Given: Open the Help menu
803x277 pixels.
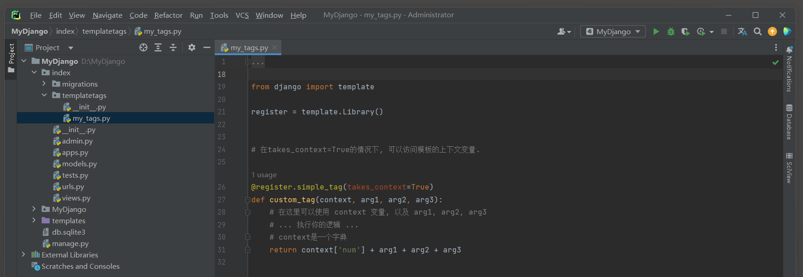Looking at the screenshot, I should (x=298, y=15).
